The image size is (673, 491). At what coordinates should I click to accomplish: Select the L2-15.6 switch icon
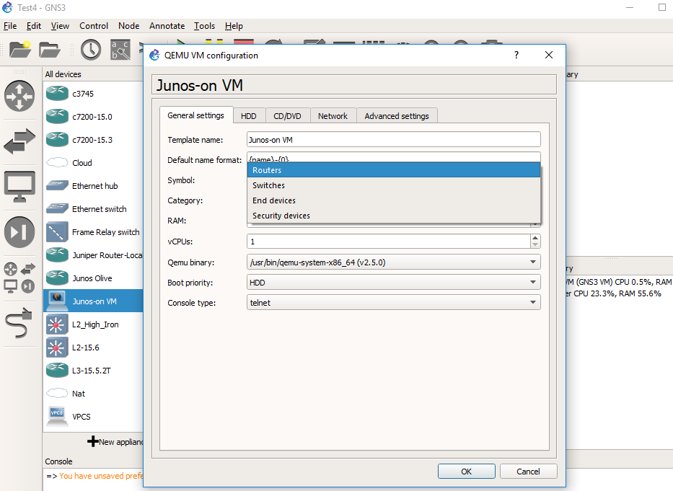(x=57, y=348)
